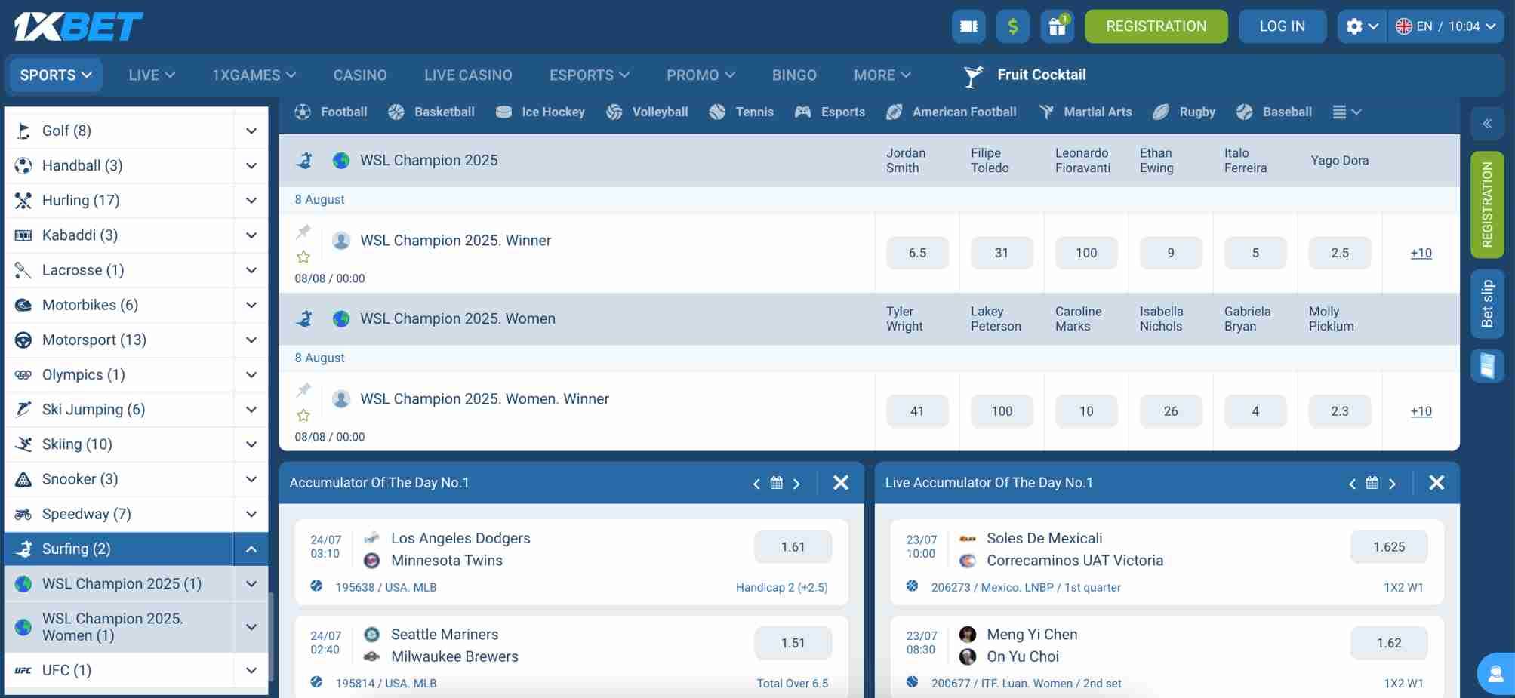Image resolution: width=1515 pixels, height=698 pixels.
Task: Go to the CASINO section
Action: [x=360, y=75]
